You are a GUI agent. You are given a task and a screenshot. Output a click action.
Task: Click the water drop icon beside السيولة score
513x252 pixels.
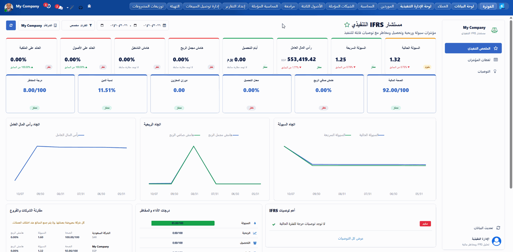255,223
